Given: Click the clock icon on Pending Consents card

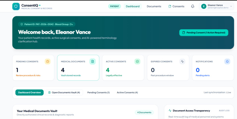Looking at the screenshot, I should click(x=48, y=61).
